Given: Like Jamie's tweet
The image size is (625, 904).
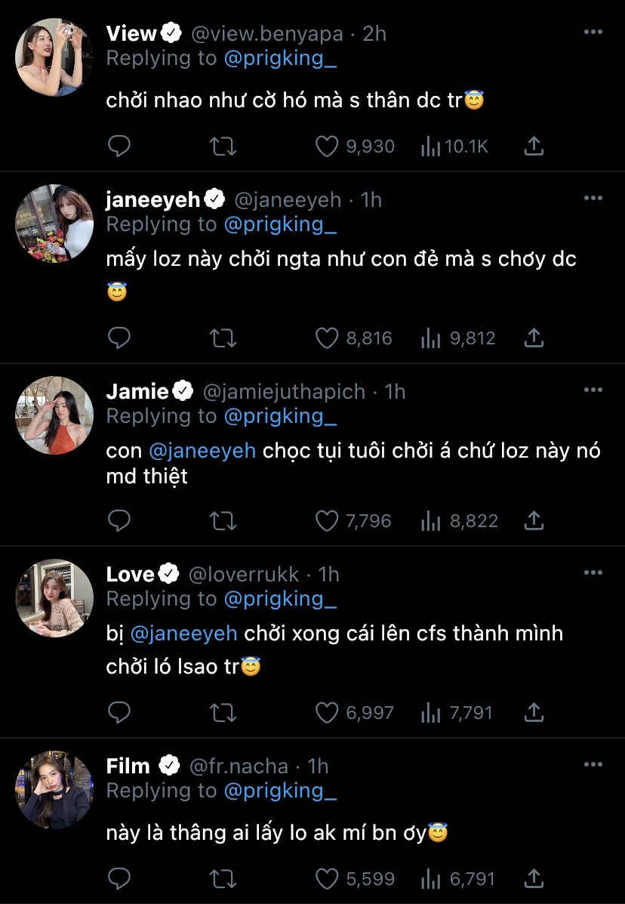Looking at the screenshot, I should coord(326,520).
